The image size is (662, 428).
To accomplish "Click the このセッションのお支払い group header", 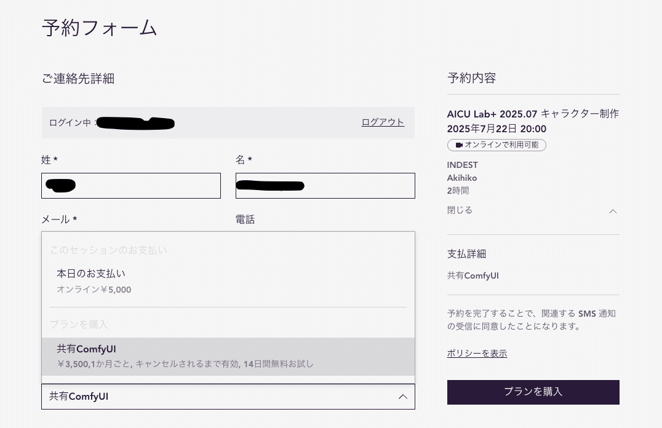I will [x=108, y=250].
